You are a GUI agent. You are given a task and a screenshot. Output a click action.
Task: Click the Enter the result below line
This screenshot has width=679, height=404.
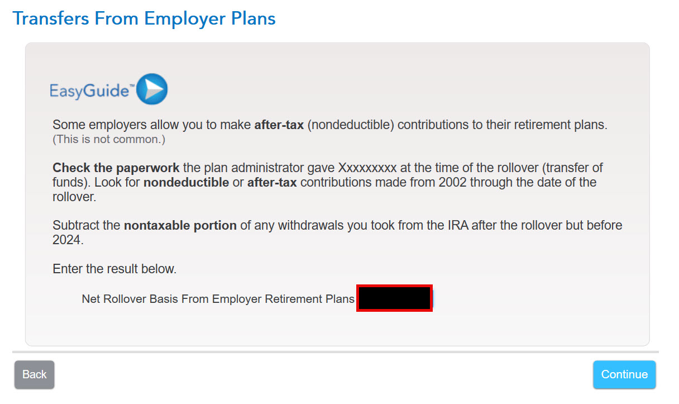[x=114, y=269]
